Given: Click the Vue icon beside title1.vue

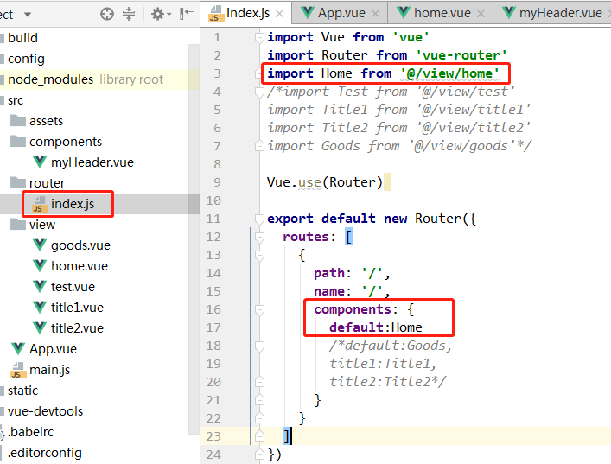Looking at the screenshot, I should [x=40, y=308].
